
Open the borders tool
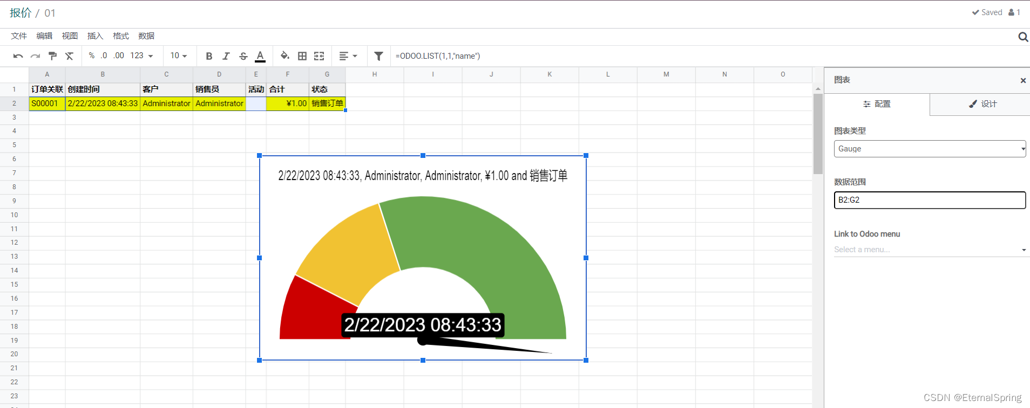click(302, 56)
